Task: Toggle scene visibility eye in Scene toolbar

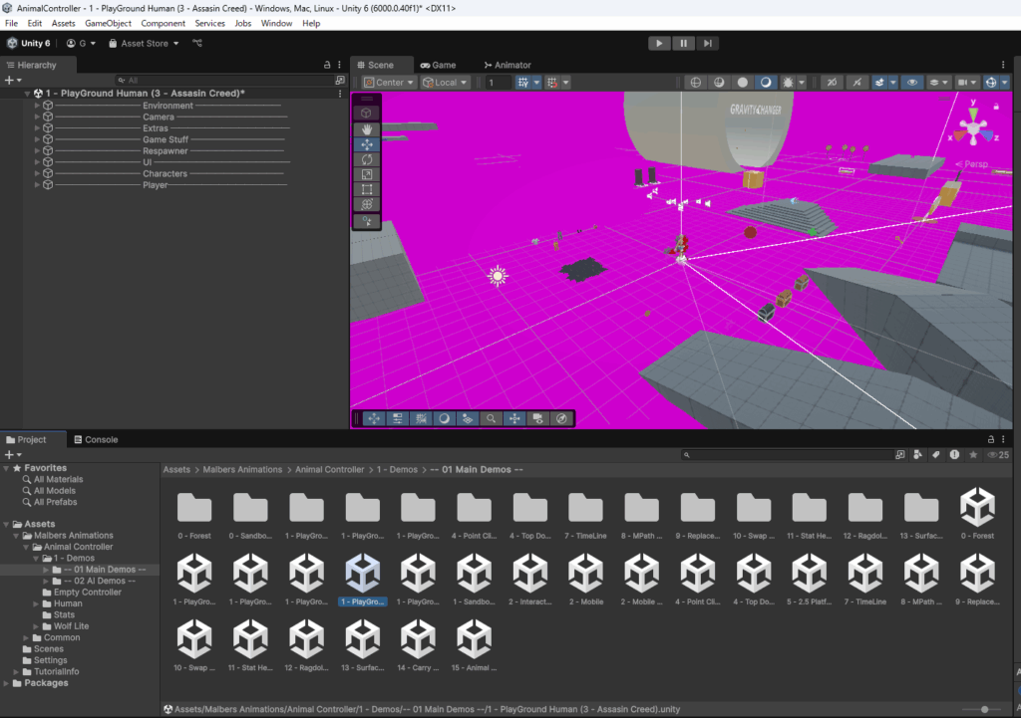Action: coord(911,82)
